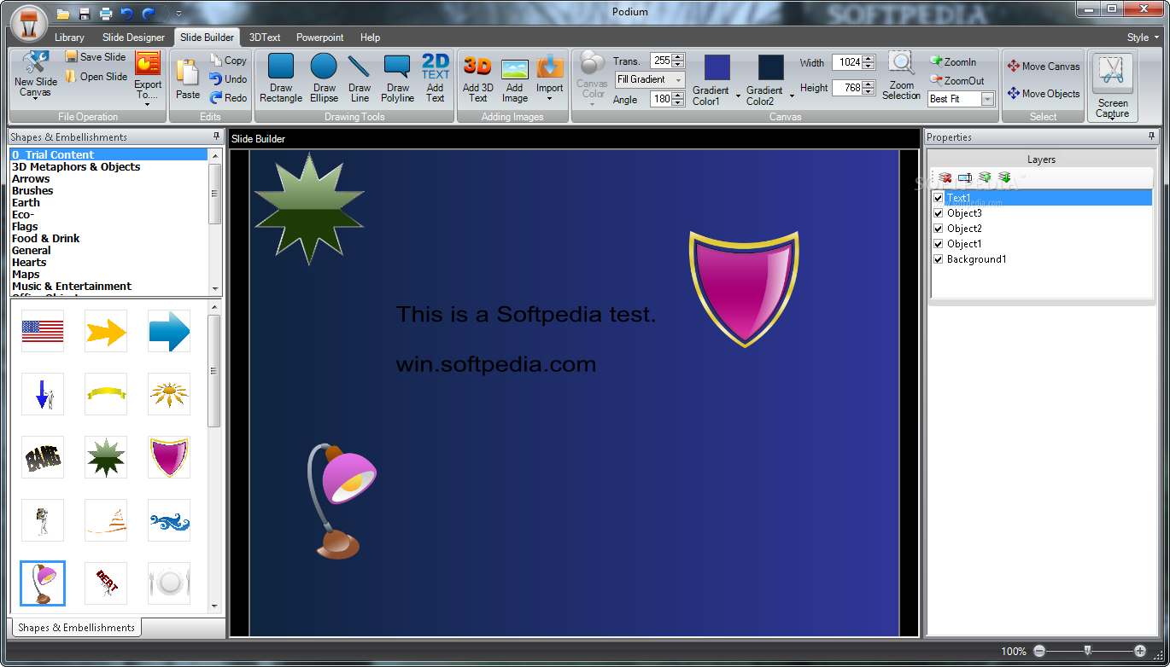The image size is (1170, 667).
Task: Click the quick access redo arrow
Action: click(x=149, y=14)
